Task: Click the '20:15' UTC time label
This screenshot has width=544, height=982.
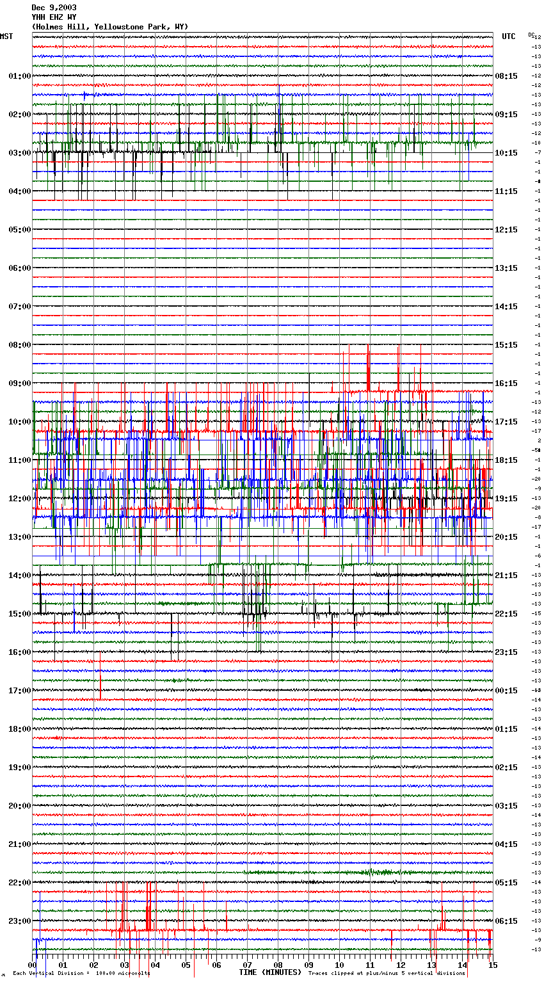Action: tap(506, 537)
